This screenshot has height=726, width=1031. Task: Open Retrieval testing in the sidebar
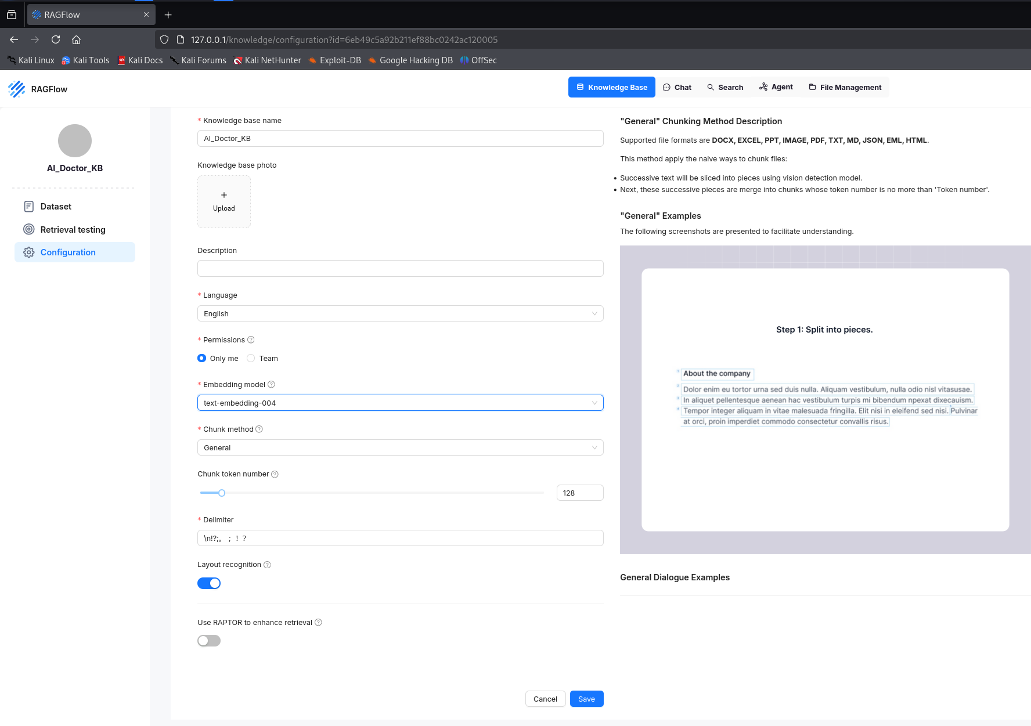[x=73, y=230]
